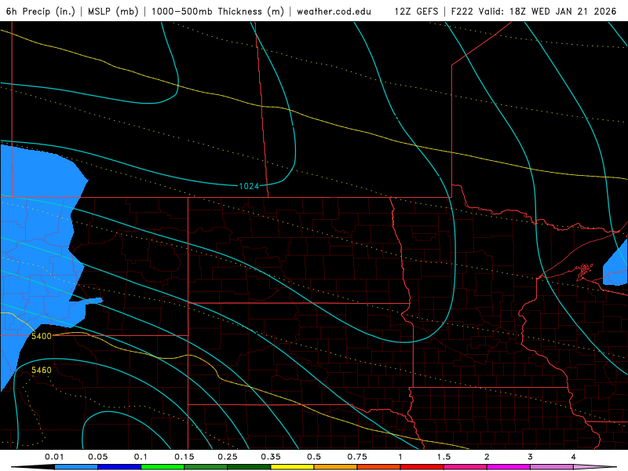Pick the orange 0.5–0.75 legend swatch
The width and height of the screenshot is (628, 471).
pos(336,467)
